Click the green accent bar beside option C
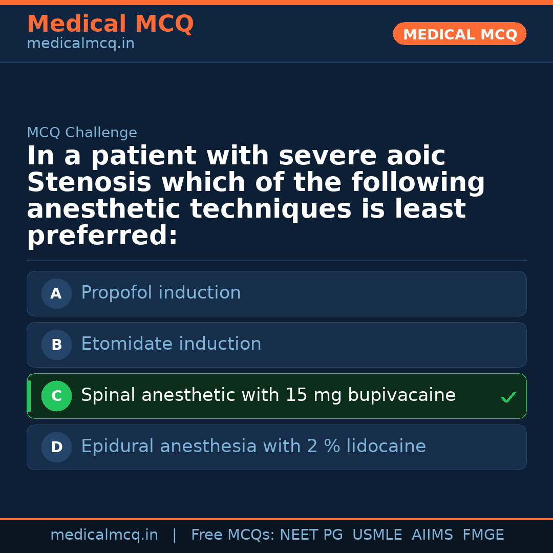Viewport: 553px width, 553px height. 29,396
